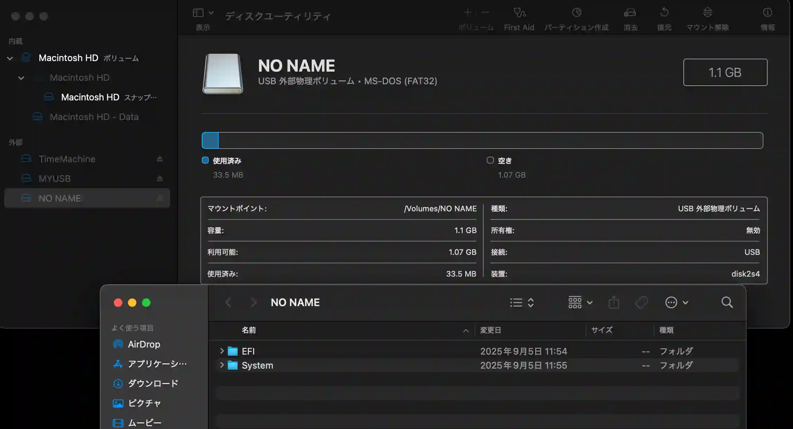This screenshot has height=429, width=793.
Task: Open Finder grouping options dropdown
Action: 580,302
